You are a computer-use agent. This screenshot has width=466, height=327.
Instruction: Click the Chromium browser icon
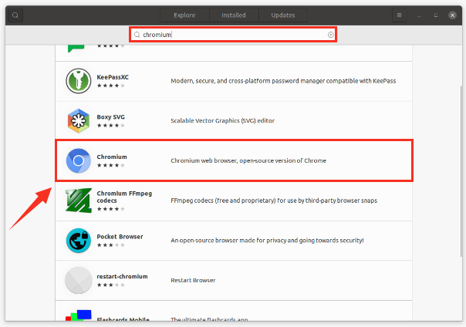[x=79, y=160]
